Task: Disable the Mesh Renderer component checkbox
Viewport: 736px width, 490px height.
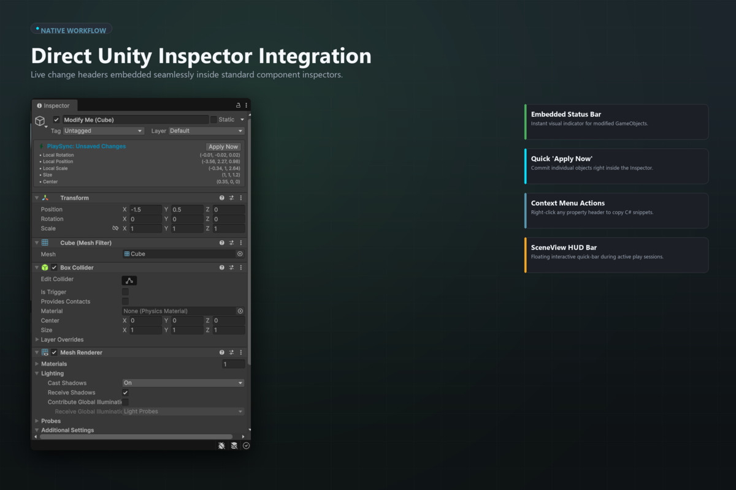Action: coord(55,353)
